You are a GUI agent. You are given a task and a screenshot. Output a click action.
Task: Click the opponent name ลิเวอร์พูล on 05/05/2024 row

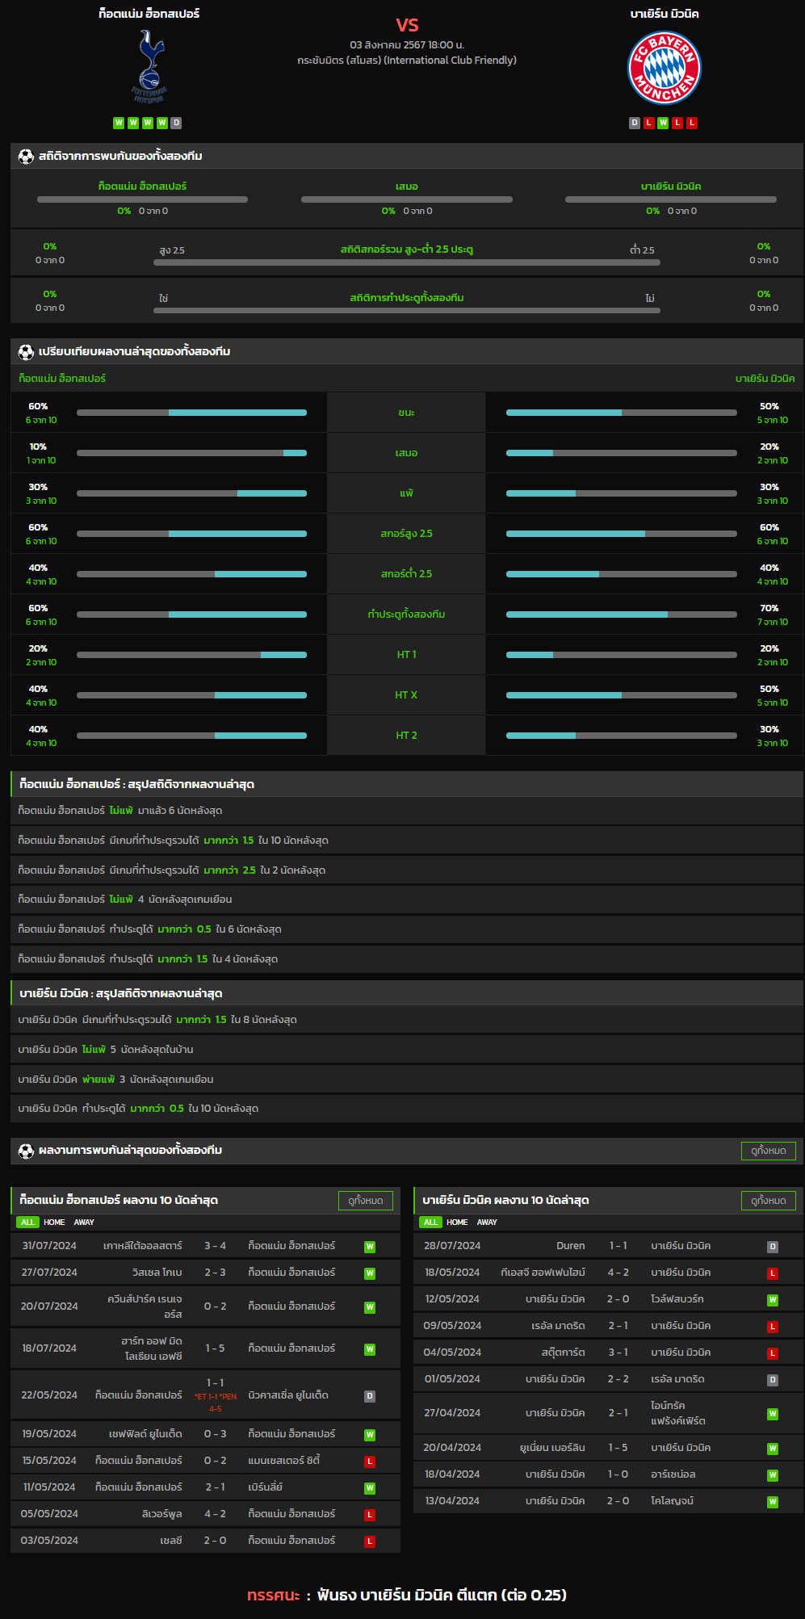coord(162,1514)
